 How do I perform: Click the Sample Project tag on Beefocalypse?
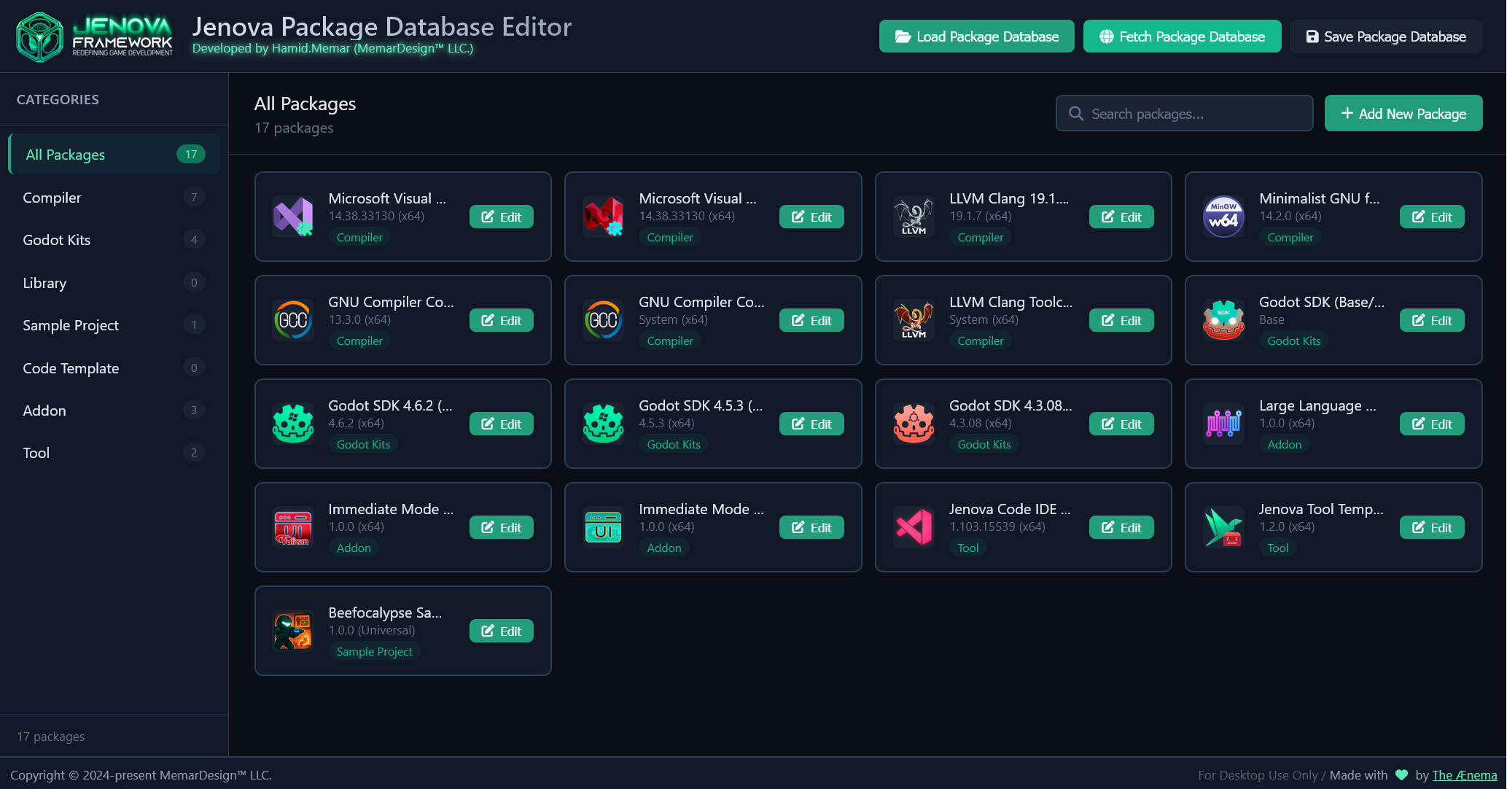click(374, 651)
